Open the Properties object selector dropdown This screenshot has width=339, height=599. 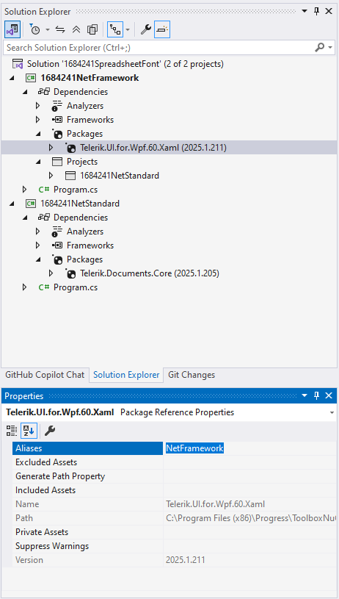pyautogui.click(x=332, y=412)
